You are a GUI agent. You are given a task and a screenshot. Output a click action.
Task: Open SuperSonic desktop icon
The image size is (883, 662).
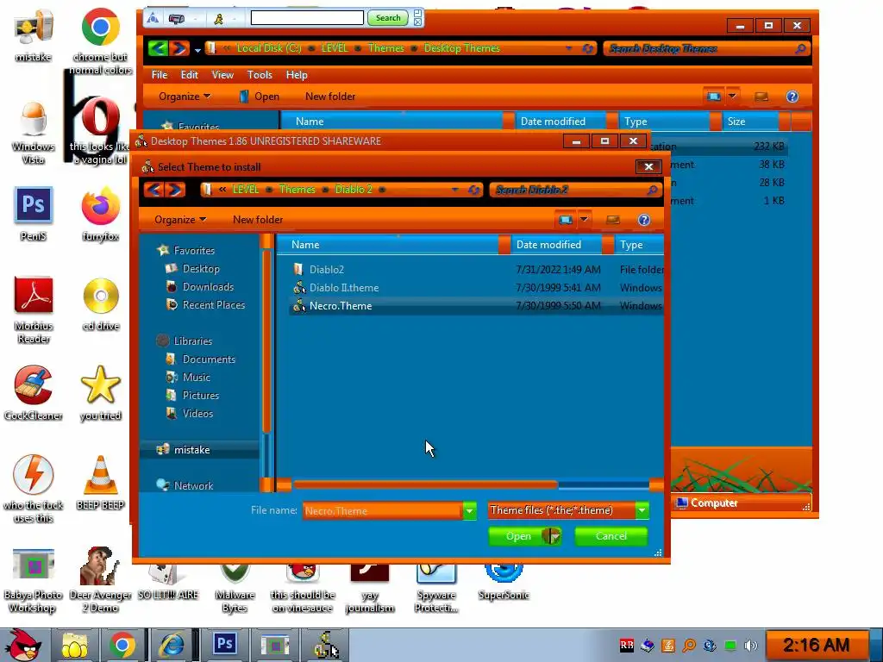[504, 581]
